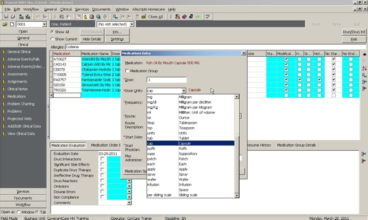368x220 pixels.
Task: Click the Hide Details button
Action: (x=92, y=39)
